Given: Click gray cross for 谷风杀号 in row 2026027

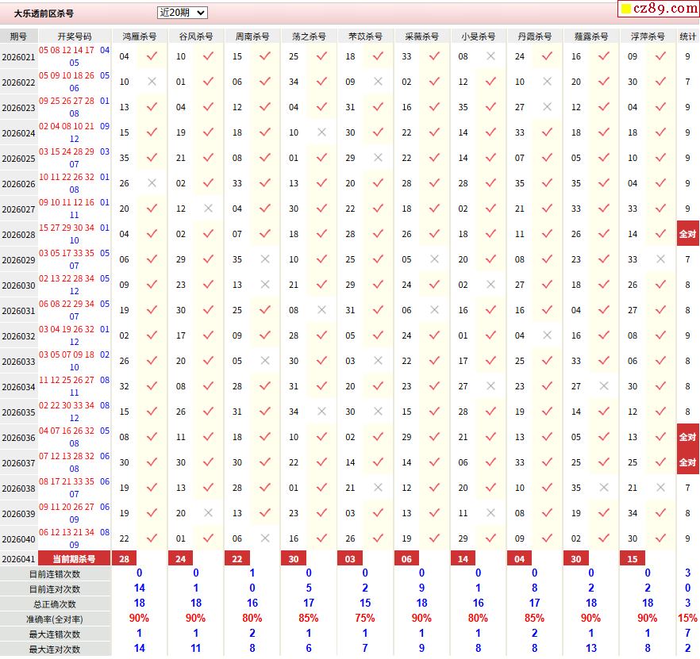Looking at the screenshot, I should (x=209, y=209).
